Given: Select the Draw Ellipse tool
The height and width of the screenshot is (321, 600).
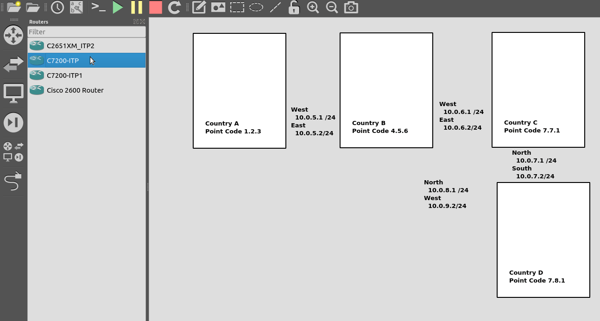Looking at the screenshot, I should click(256, 7).
